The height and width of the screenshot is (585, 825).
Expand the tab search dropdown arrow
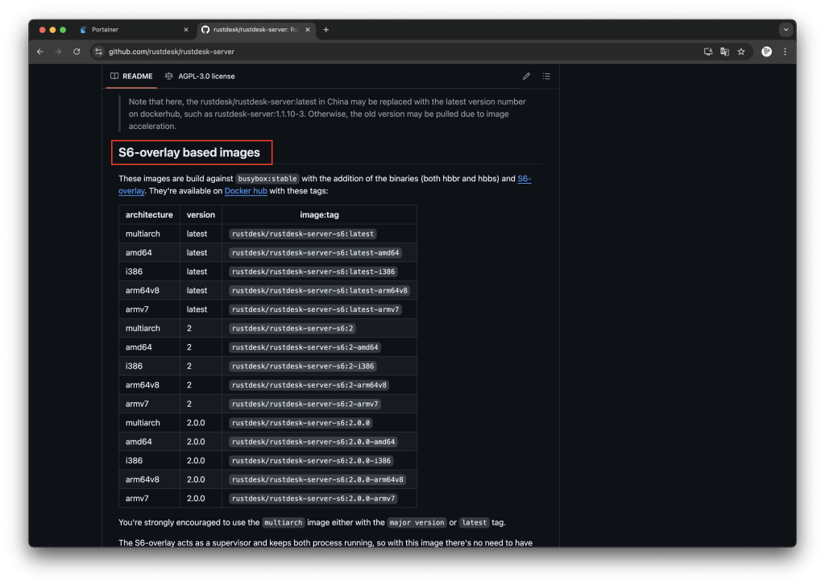coord(786,30)
